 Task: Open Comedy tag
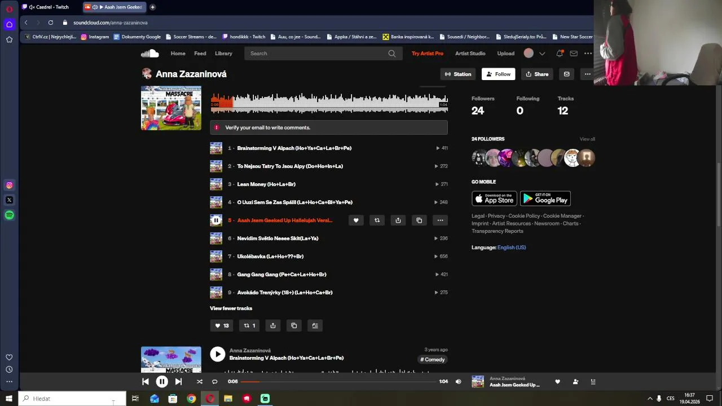(x=433, y=360)
